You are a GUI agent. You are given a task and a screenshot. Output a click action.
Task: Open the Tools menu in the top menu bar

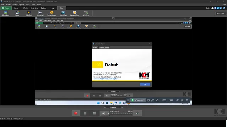[33, 5]
